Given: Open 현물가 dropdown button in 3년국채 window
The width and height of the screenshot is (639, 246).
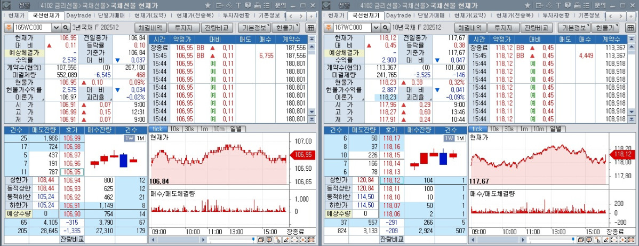Looking at the screenshot, I should [285, 28].
